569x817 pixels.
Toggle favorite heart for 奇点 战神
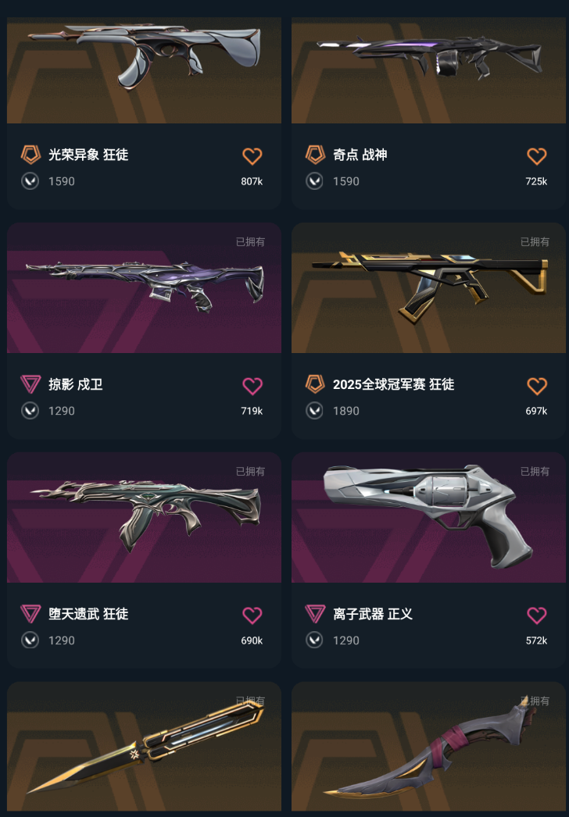(x=537, y=155)
